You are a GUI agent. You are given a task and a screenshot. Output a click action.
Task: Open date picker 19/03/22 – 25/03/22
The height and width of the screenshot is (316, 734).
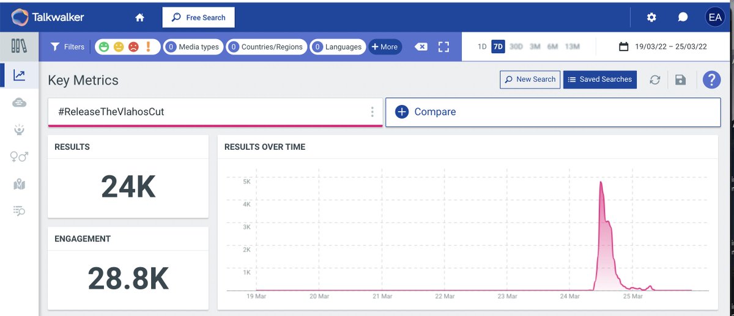(663, 46)
